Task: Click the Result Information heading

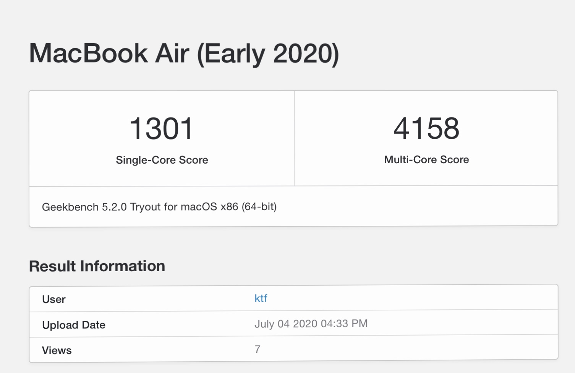Action: [x=97, y=266]
